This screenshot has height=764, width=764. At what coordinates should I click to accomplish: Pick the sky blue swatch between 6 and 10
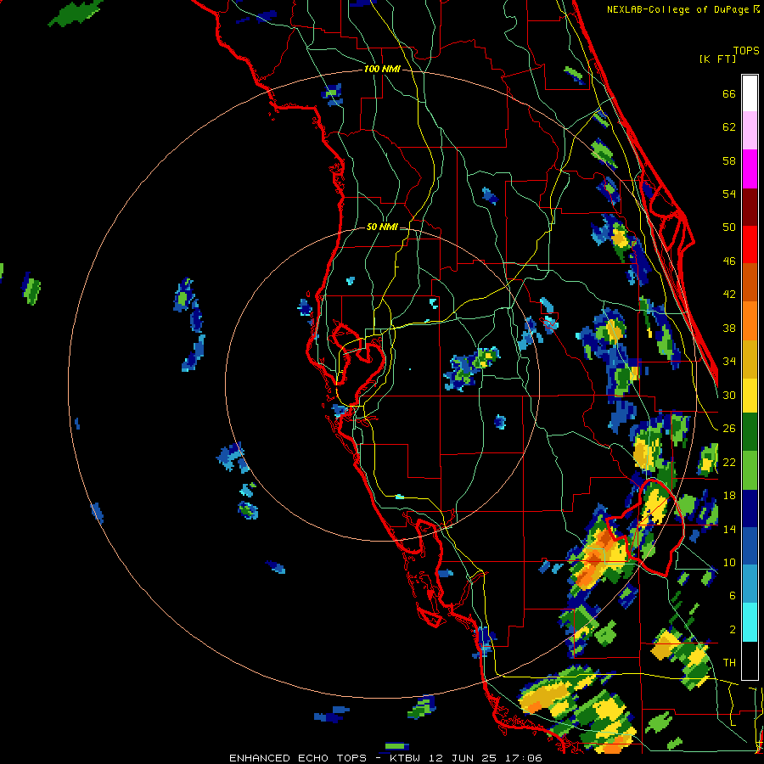(x=750, y=584)
